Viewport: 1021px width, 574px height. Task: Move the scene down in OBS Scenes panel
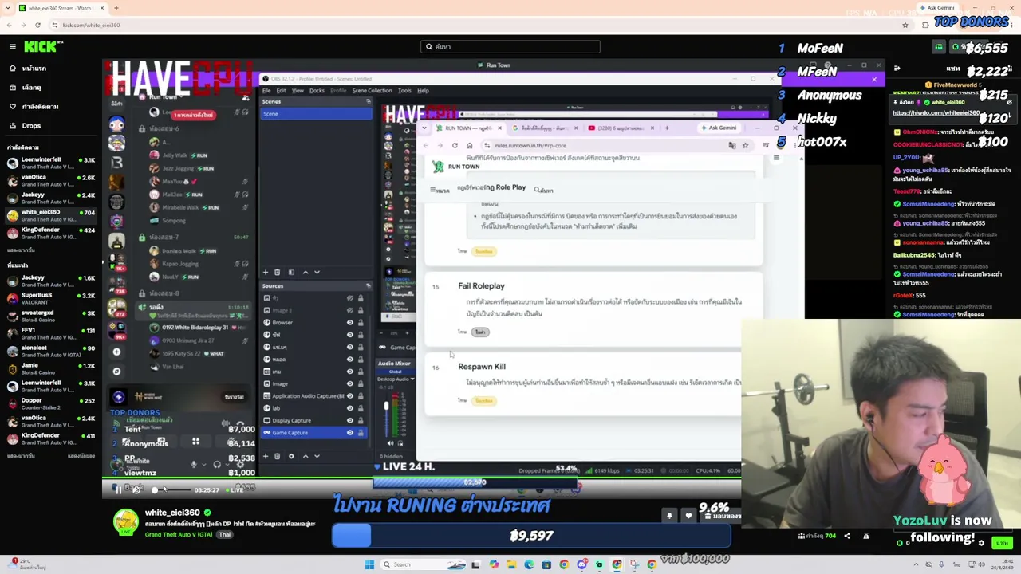coord(317,273)
